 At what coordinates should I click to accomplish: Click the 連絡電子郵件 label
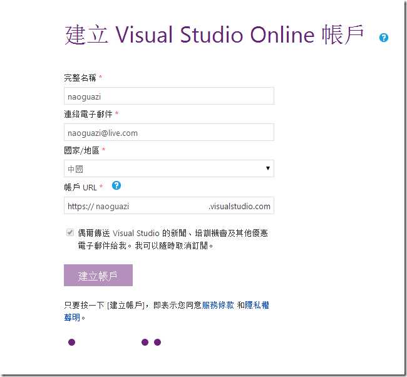pos(88,114)
